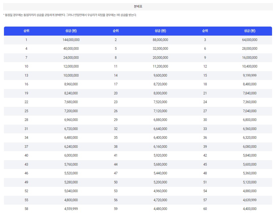Click the prize 9,199,999
Screen dimensions: 276x219
tap(250, 75)
